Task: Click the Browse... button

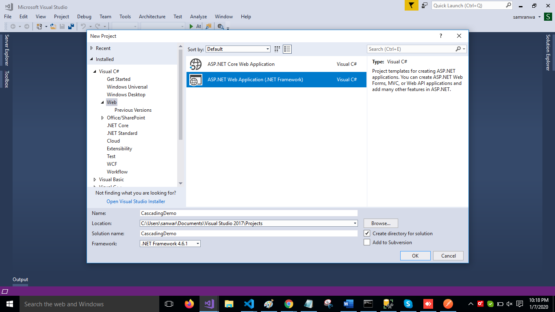Action: tap(381, 223)
